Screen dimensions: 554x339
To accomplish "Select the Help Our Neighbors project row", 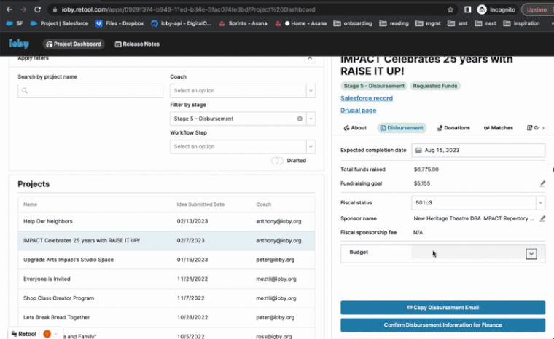I will point(166,222).
